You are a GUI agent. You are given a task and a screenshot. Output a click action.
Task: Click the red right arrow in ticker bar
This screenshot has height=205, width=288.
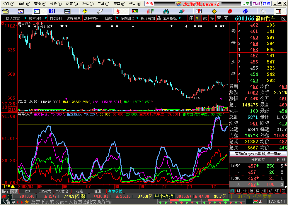(22, 202)
